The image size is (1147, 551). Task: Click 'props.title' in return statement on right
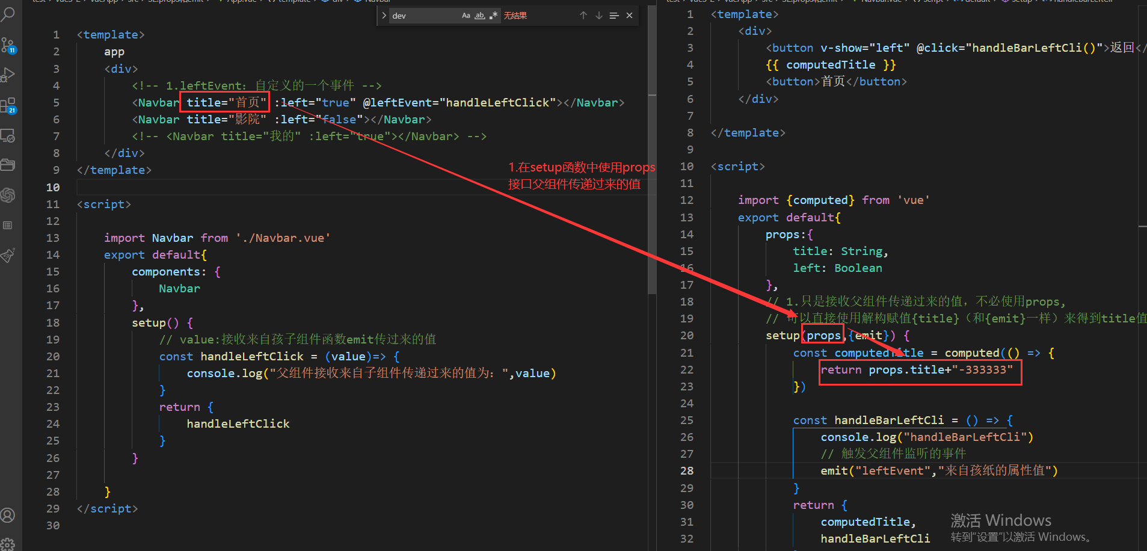pos(906,369)
